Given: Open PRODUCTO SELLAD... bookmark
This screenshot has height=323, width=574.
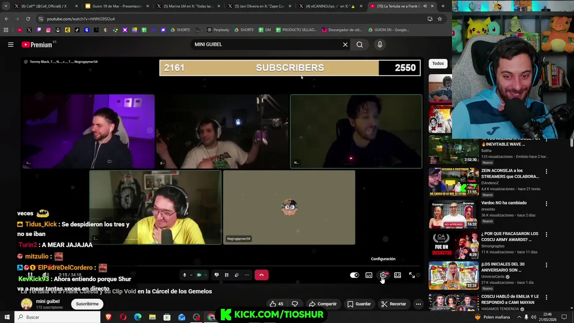Looking at the screenshot, I should tap(296, 30).
